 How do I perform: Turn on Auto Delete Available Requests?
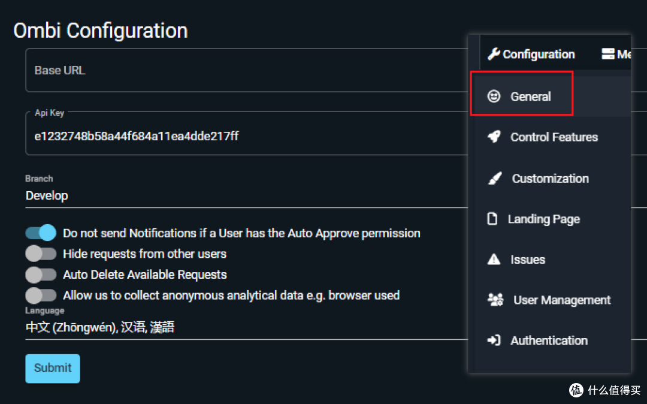point(41,275)
